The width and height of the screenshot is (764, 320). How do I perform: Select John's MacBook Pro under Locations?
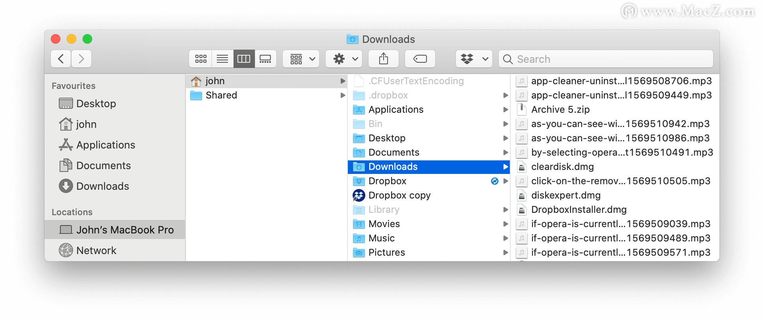click(115, 230)
